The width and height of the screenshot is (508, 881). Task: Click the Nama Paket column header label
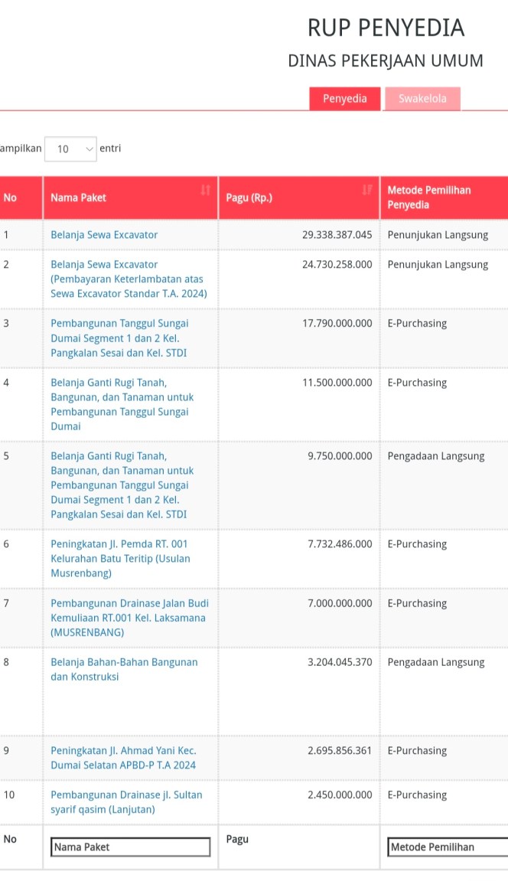coord(78,197)
